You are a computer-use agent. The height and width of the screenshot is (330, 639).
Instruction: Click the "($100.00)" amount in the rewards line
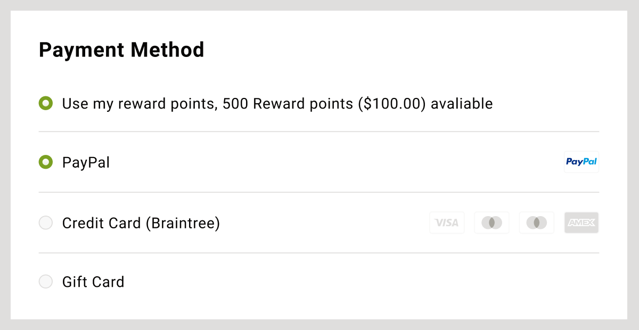coord(392,104)
